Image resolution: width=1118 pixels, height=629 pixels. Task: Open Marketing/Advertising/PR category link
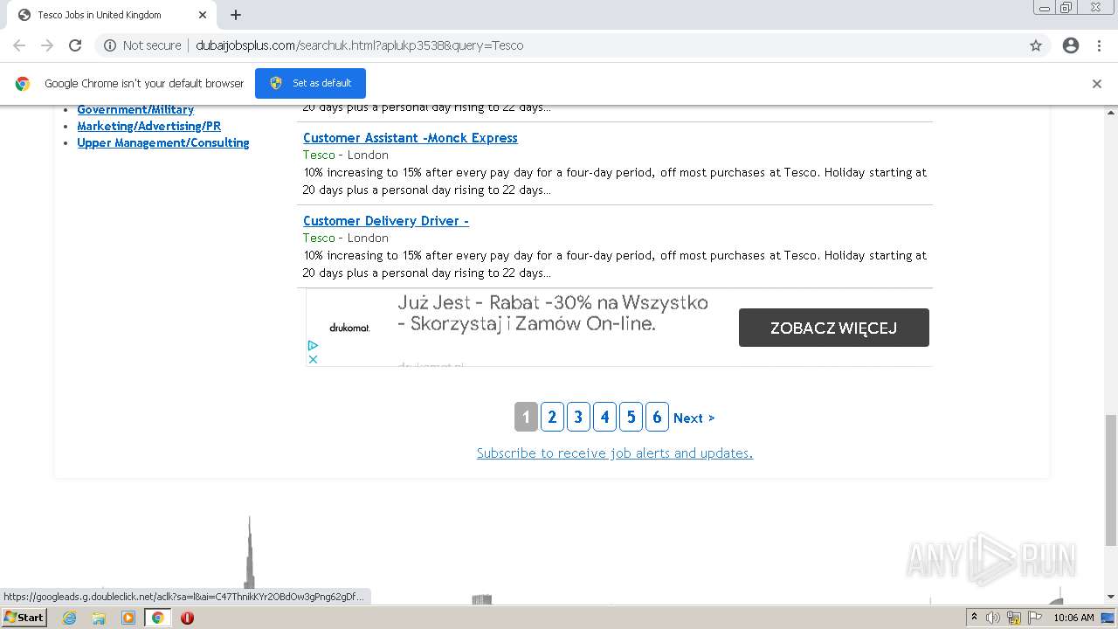[149, 126]
